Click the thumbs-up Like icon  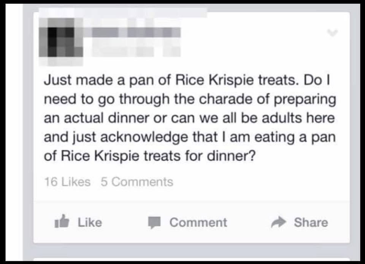62,221
